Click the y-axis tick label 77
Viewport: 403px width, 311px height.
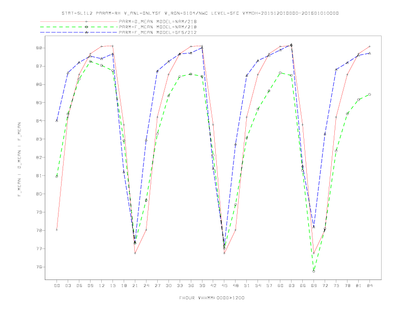(x=38, y=248)
